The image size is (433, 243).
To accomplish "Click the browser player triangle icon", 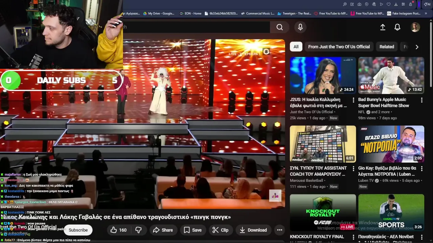I will click(x=381, y=4).
